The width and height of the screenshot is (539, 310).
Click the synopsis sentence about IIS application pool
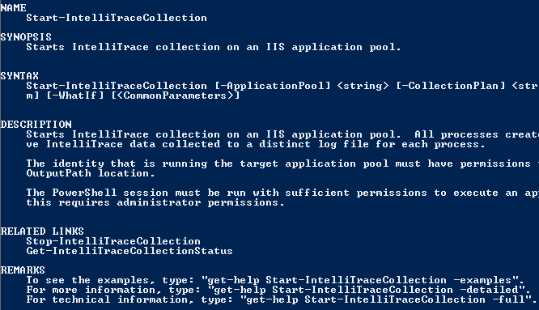pos(214,47)
